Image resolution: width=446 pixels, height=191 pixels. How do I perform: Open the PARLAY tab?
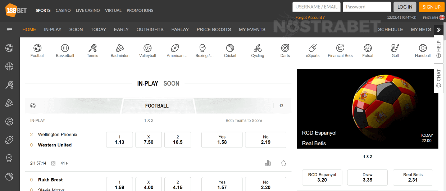pyautogui.click(x=180, y=29)
